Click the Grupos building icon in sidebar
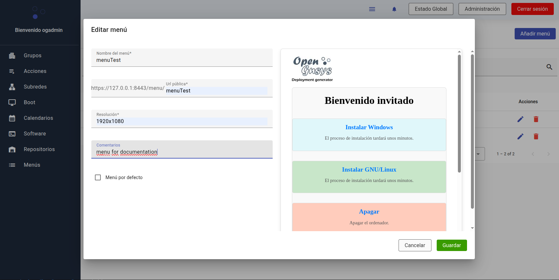This screenshot has width=559, height=280. 12,56
